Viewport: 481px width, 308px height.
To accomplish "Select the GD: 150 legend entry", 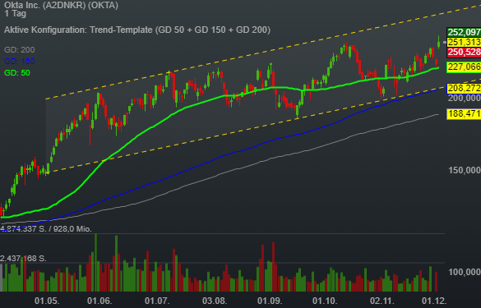I will 20,62.
